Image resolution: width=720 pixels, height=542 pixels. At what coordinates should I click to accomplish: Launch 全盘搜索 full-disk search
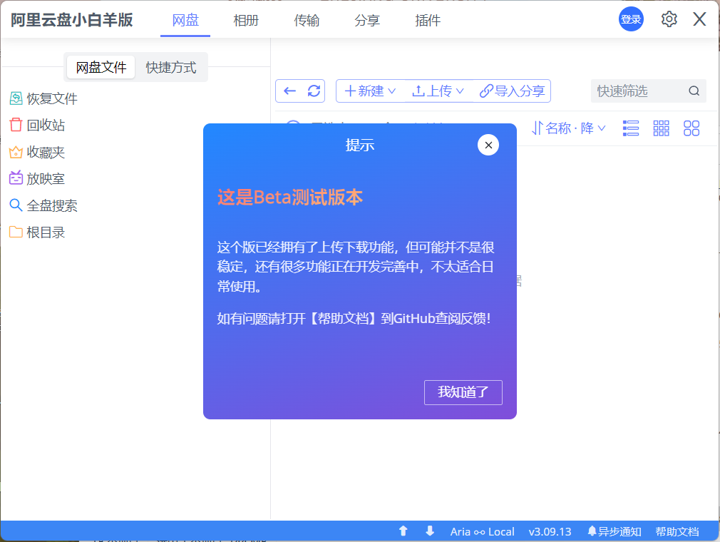point(43,205)
